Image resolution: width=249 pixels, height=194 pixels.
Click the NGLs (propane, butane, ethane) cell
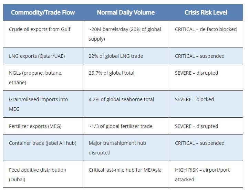tap(36, 77)
